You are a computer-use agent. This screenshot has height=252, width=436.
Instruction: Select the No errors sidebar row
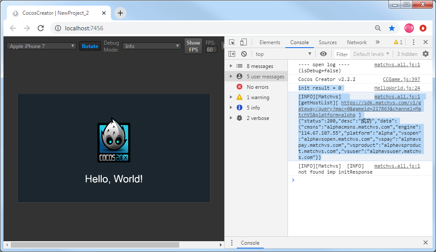(x=256, y=87)
